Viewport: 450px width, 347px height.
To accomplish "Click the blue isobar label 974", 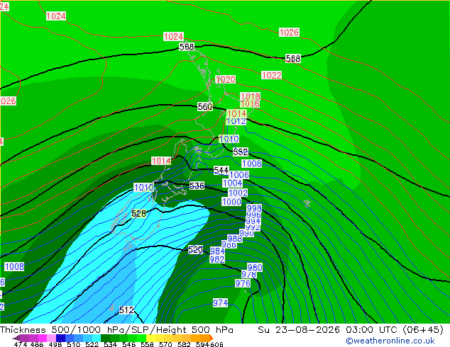I will click(220, 302).
